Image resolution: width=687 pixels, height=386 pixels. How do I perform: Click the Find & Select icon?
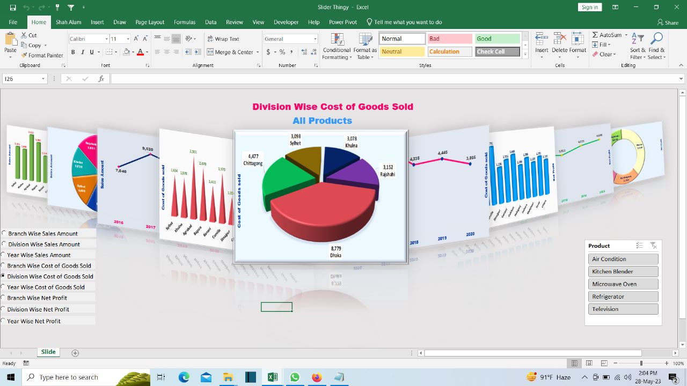pyautogui.click(x=656, y=46)
